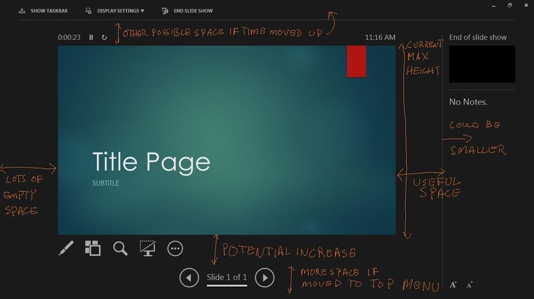The height and width of the screenshot is (299, 534).
Task: Click the End of slide show thumbnail
Action: coord(482,64)
